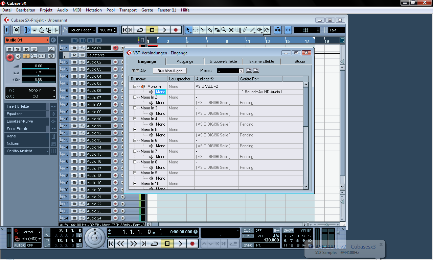Image resolution: width=433 pixels, height=260 pixels.
Task: Open channel settings 'e' button for Audio 01
Action: click(53, 40)
